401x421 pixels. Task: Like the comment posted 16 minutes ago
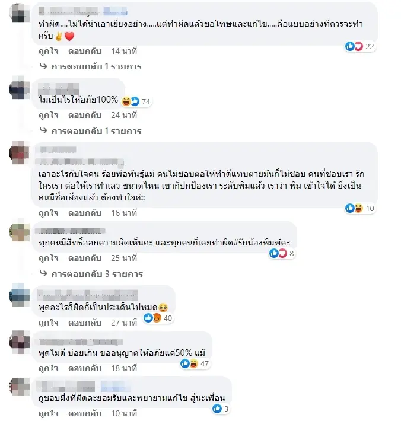coord(49,213)
